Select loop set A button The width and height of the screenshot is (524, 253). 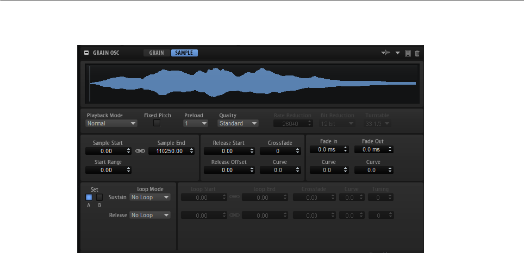coord(89,197)
